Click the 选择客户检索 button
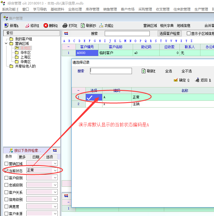This screenshot has width=214, height=216. point(170,33)
